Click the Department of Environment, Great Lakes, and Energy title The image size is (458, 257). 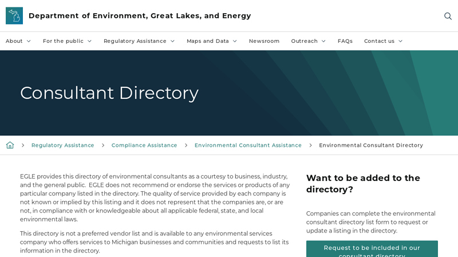(x=140, y=16)
